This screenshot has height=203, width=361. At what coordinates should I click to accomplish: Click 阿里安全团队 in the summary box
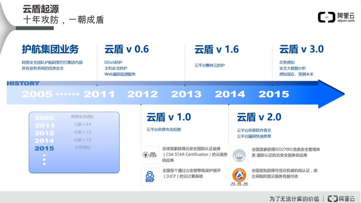tap(82, 117)
